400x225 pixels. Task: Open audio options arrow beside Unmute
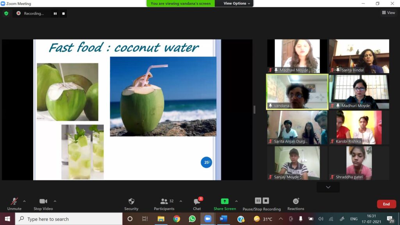[24, 201]
